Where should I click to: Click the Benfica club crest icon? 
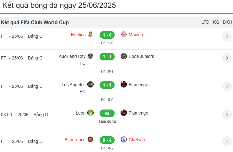(90, 35)
